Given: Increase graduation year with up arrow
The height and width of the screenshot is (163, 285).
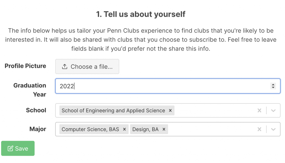Looking at the screenshot, I should [x=273, y=84].
